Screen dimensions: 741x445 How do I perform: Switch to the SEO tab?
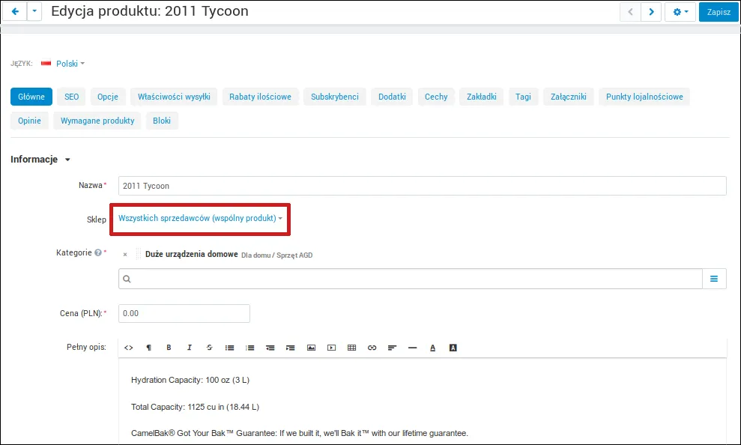(71, 97)
